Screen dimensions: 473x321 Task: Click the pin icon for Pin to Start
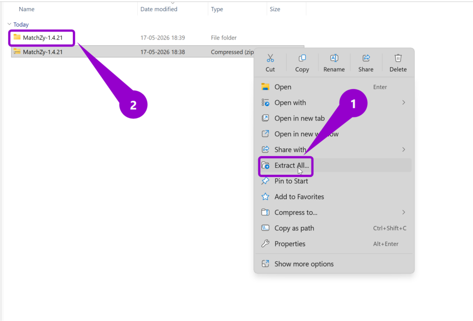tap(265, 181)
